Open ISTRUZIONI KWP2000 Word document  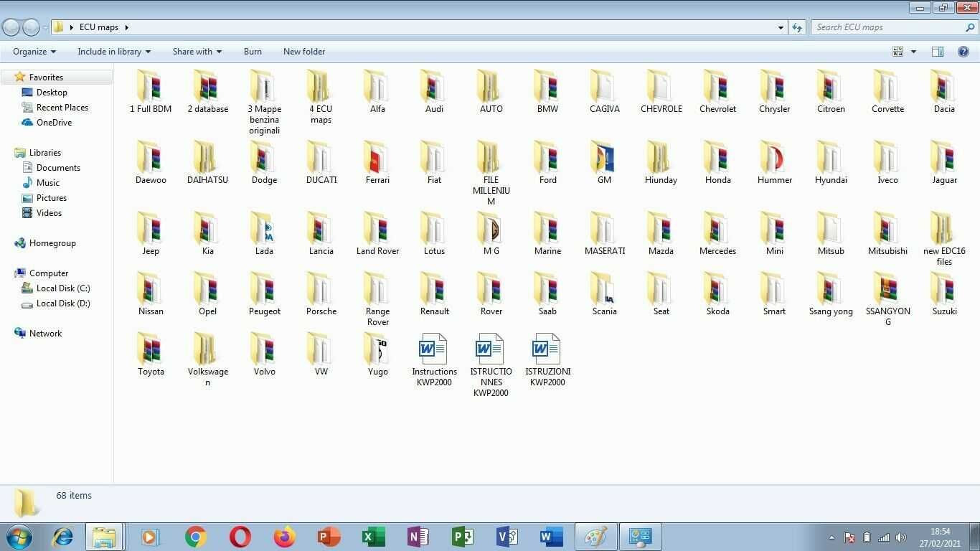[547, 360]
